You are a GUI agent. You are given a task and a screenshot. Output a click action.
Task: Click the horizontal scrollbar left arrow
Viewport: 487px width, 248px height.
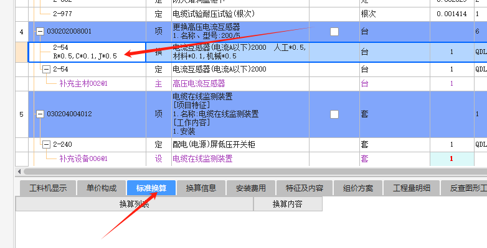pyautogui.click(x=19, y=172)
